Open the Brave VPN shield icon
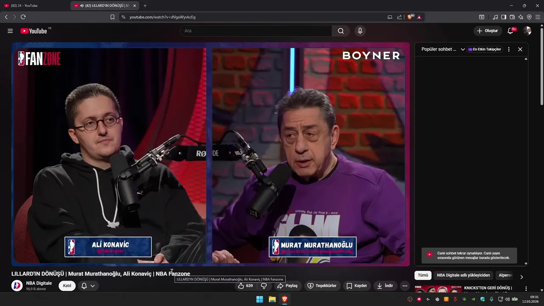Image resolution: width=544 pixels, height=306 pixels. click(x=529, y=17)
